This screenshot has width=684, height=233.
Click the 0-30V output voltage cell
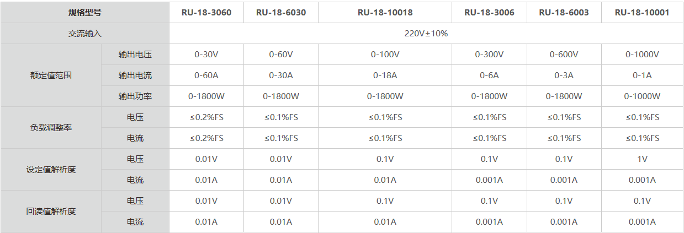tap(206, 55)
